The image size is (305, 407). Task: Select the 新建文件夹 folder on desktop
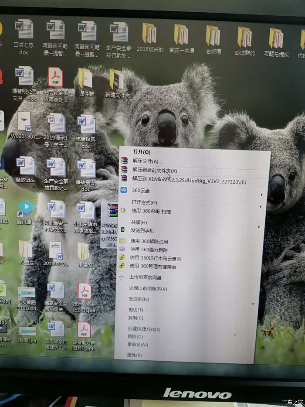coord(117,79)
